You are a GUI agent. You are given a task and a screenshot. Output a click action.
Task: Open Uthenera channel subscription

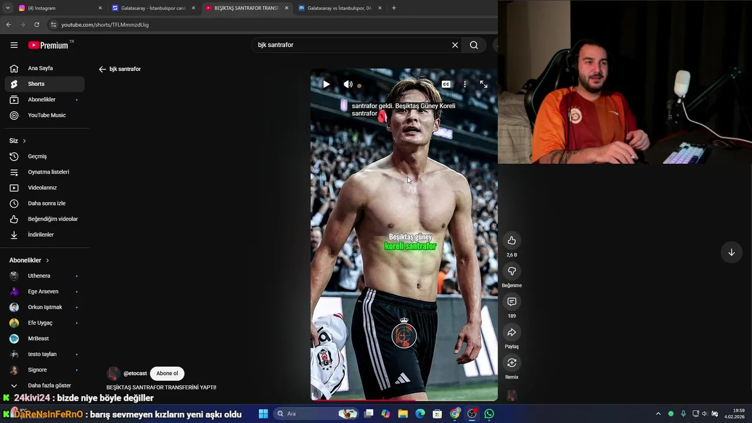pyautogui.click(x=45, y=276)
